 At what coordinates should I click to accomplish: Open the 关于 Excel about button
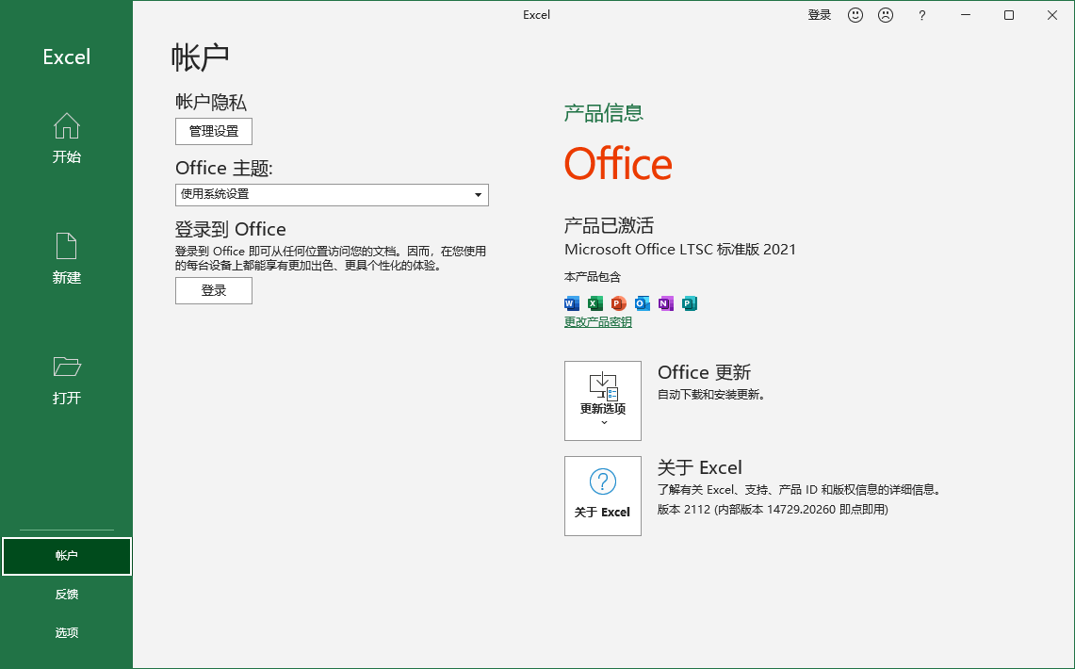[x=603, y=496]
